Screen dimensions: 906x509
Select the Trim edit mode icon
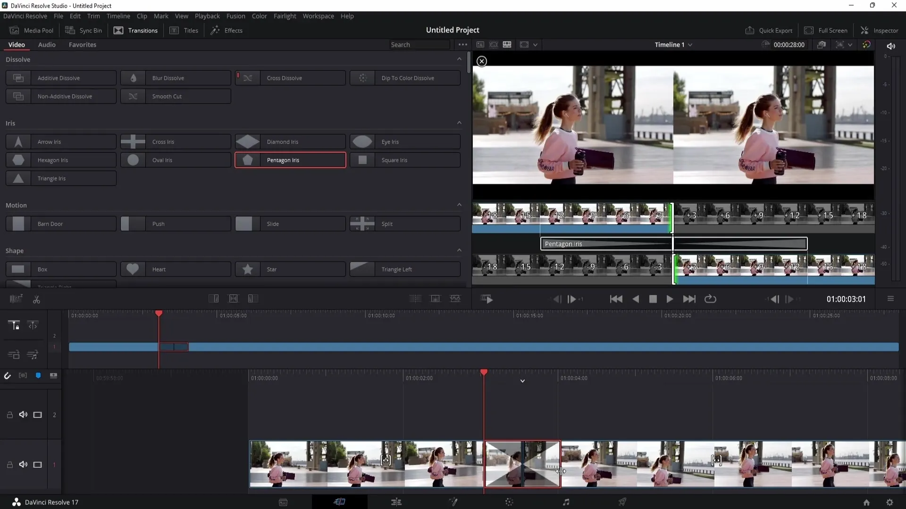coord(33,325)
